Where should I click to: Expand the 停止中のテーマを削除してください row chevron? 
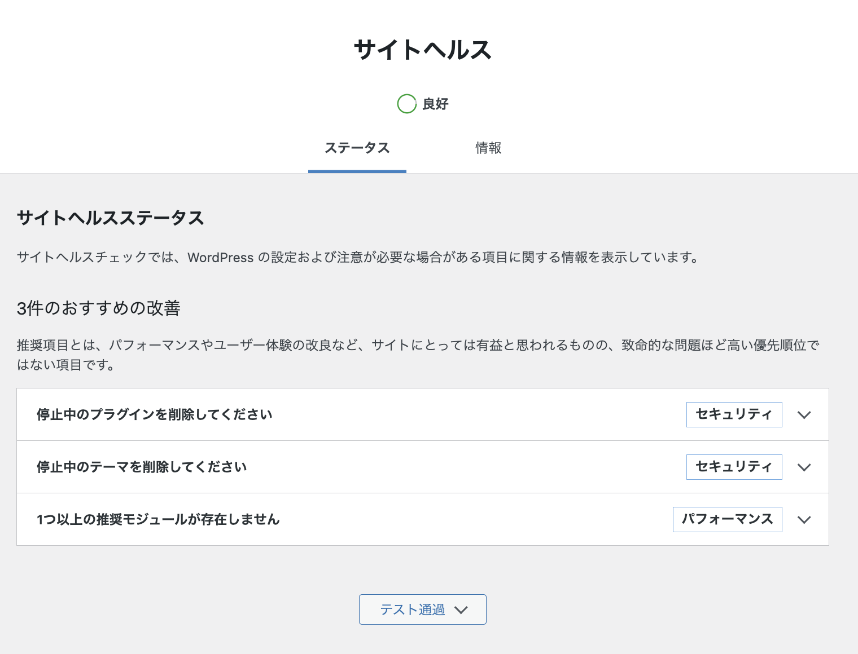point(804,467)
